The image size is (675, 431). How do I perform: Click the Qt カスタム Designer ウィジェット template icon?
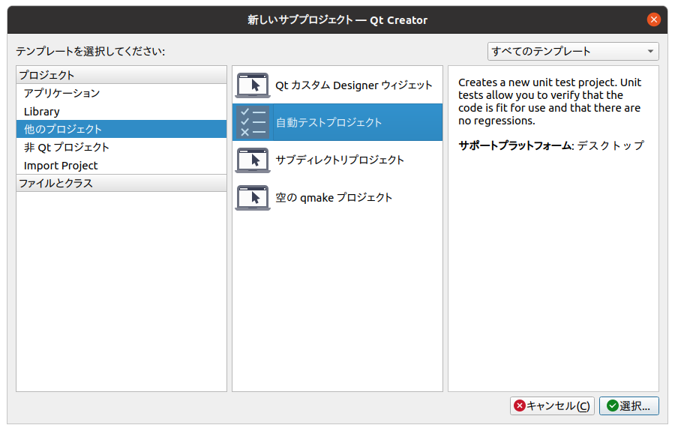pyautogui.click(x=253, y=85)
